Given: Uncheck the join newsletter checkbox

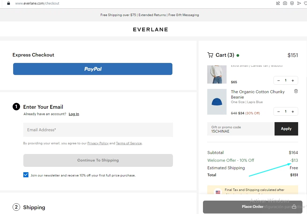Looking at the screenshot, I should click(x=26, y=175).
